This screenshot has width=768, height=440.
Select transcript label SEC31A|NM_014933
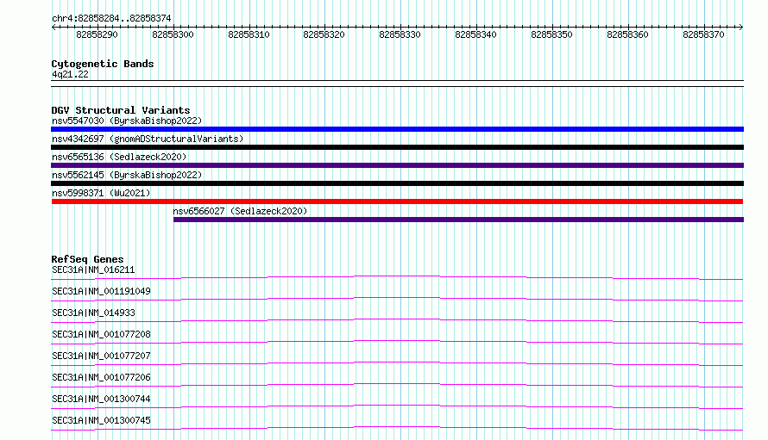[93, 313]
